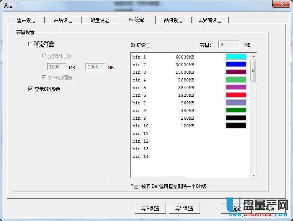Viewport: 293px width, 221px height.
Task: Go to the UI界面设定 tab
Action: 210,20
